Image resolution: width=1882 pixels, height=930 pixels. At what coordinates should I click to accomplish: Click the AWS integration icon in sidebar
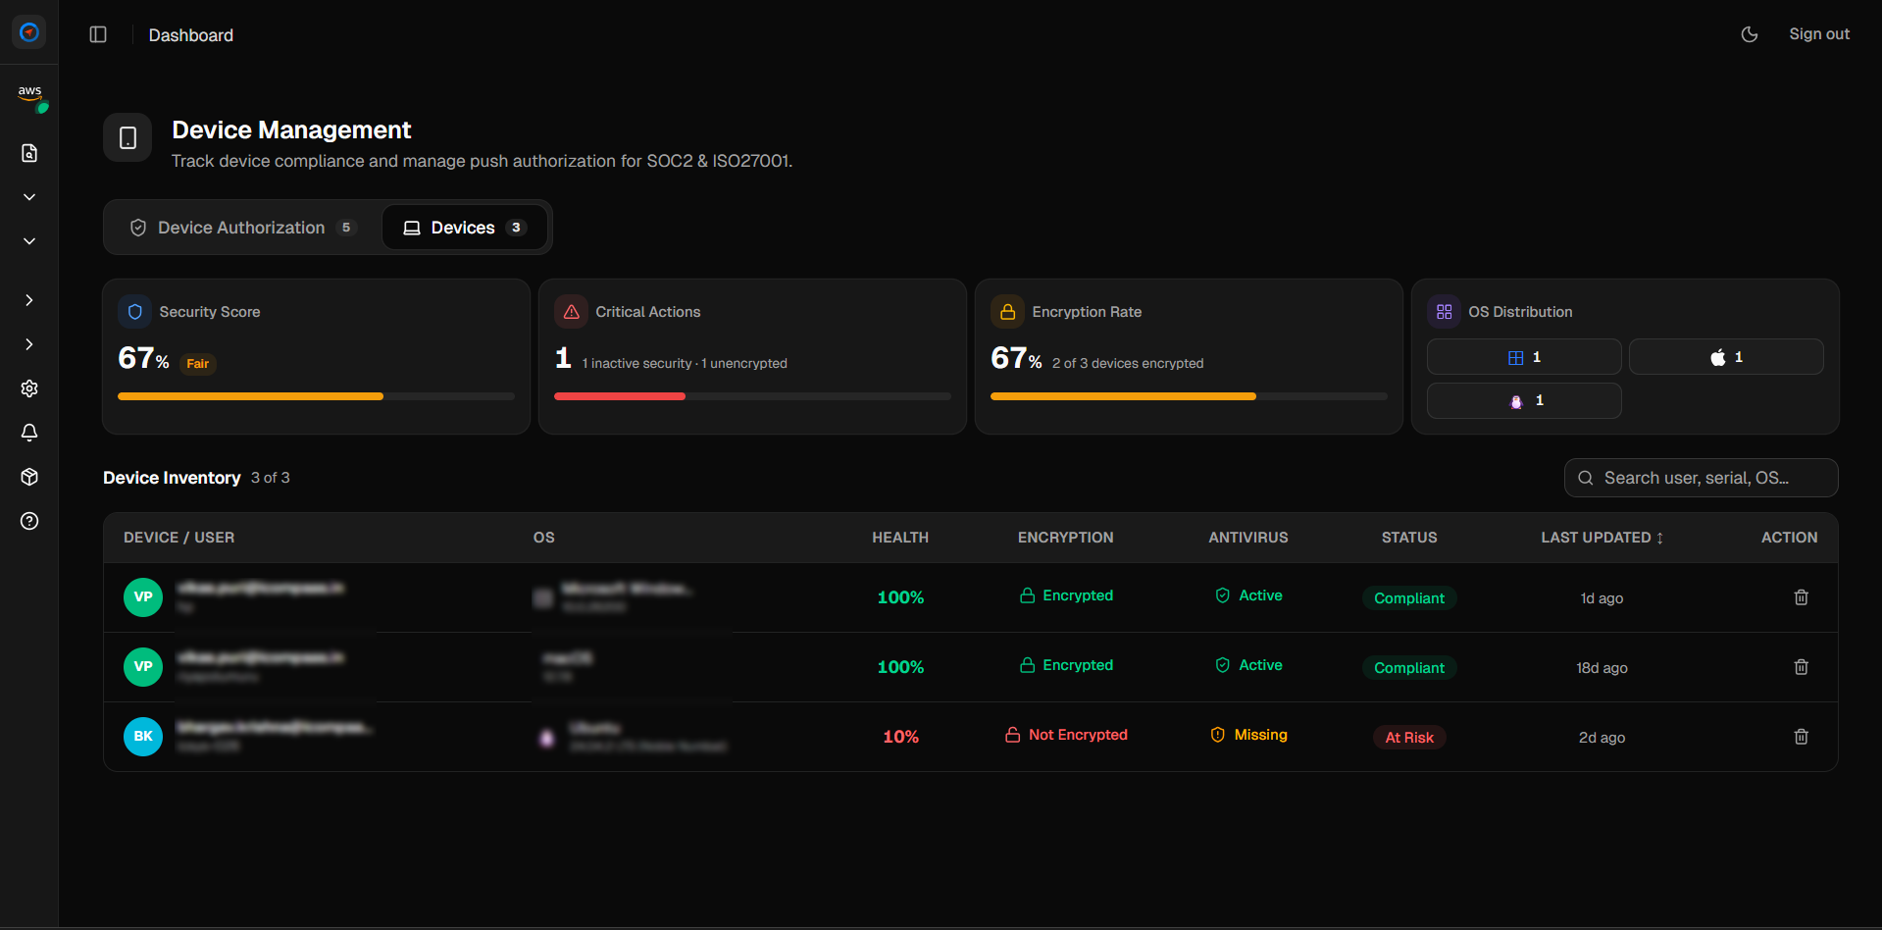(29, 93)
